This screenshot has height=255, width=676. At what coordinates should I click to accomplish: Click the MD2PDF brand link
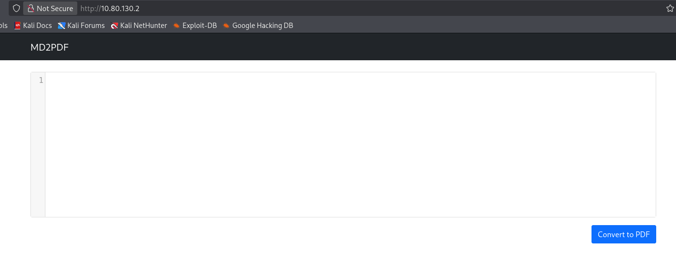point(49,47)
